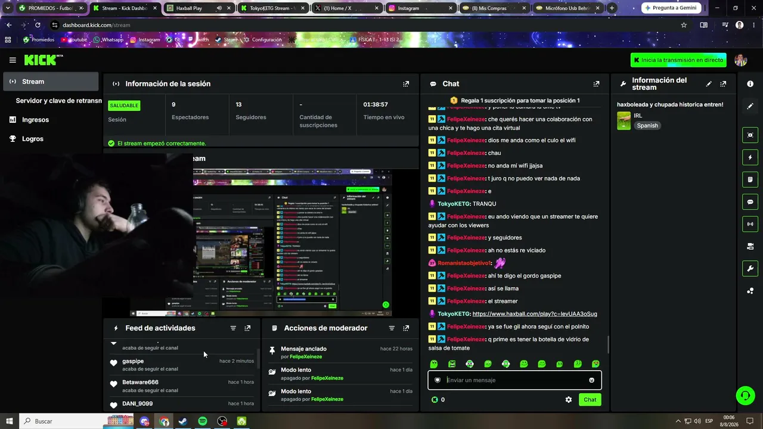Pop out the Información del stream panel
This screenshot has height=429, width=763.
click(x=723, y=84)
